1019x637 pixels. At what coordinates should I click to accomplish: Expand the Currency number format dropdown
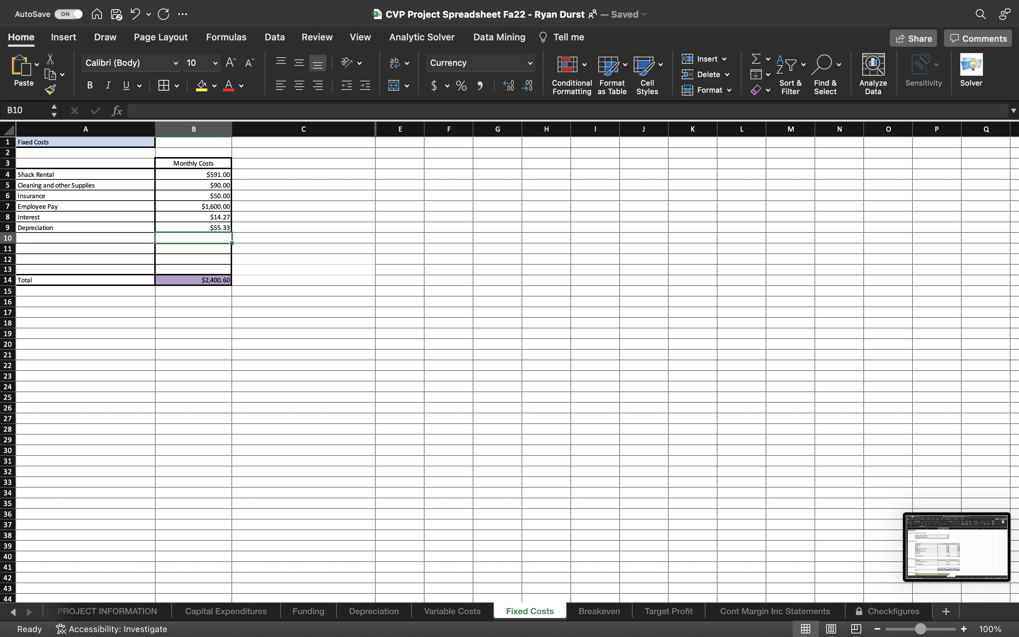(530, 63)
